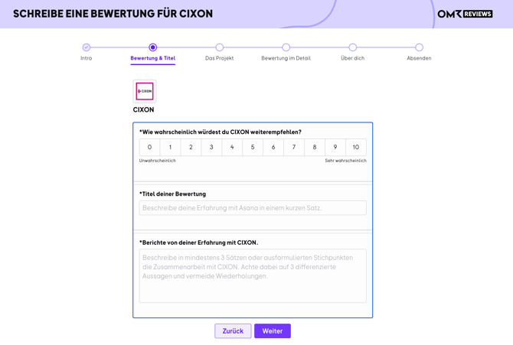The height and width of the screenshot is (345, 513).
Task: Choose recommendation score 4
Action: coord(232,147)
